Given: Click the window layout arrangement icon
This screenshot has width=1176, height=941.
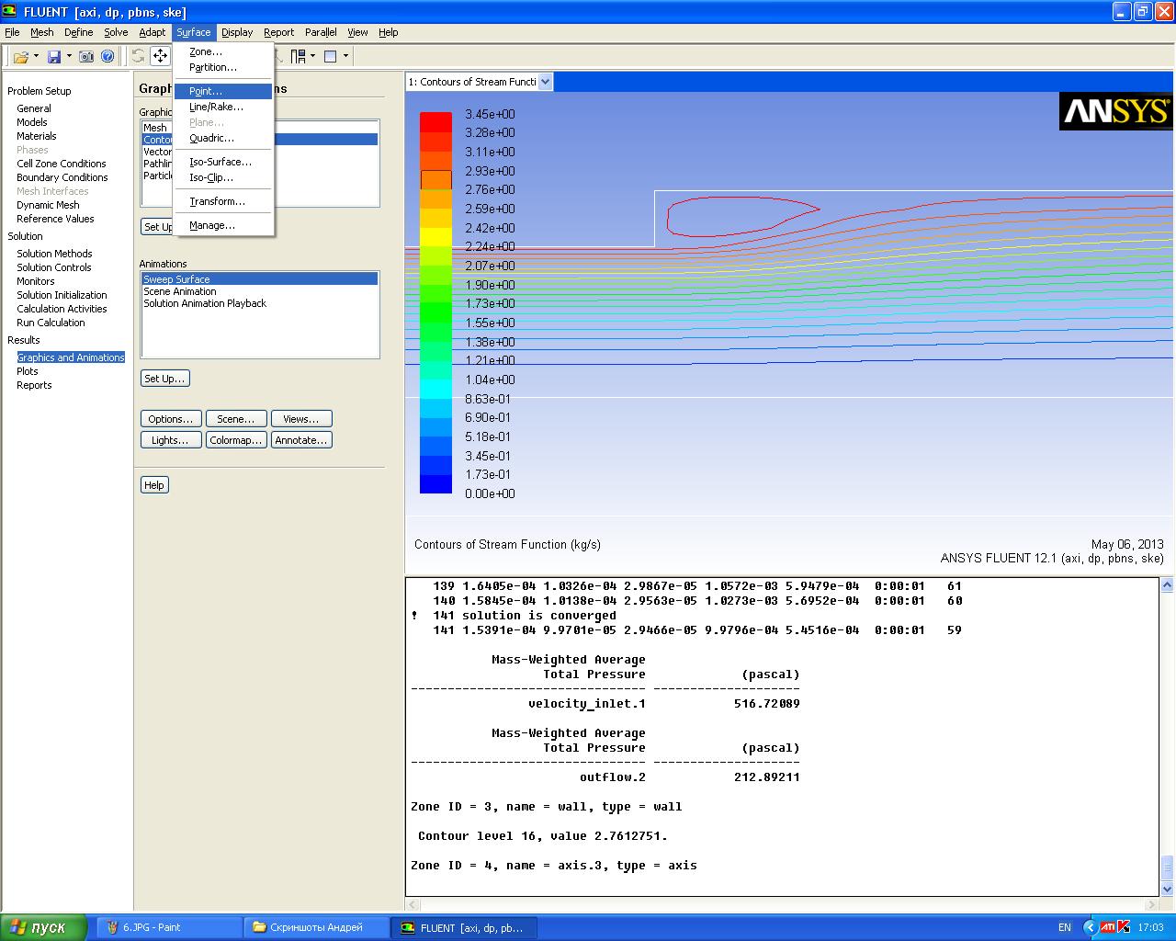Looking at the screenshot, I should tap(298, 56).
